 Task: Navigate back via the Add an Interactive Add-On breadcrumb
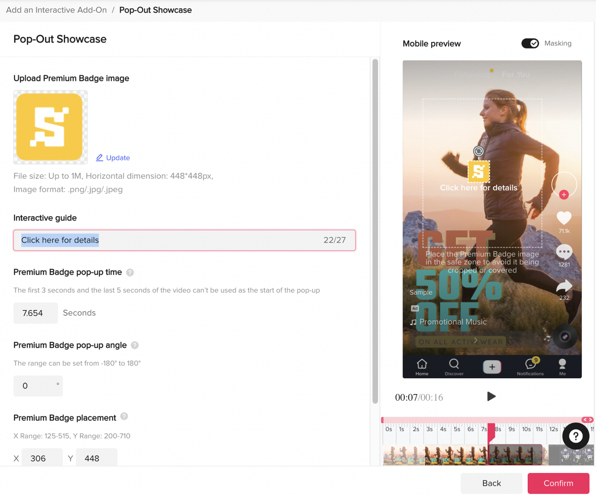(56, 10)
